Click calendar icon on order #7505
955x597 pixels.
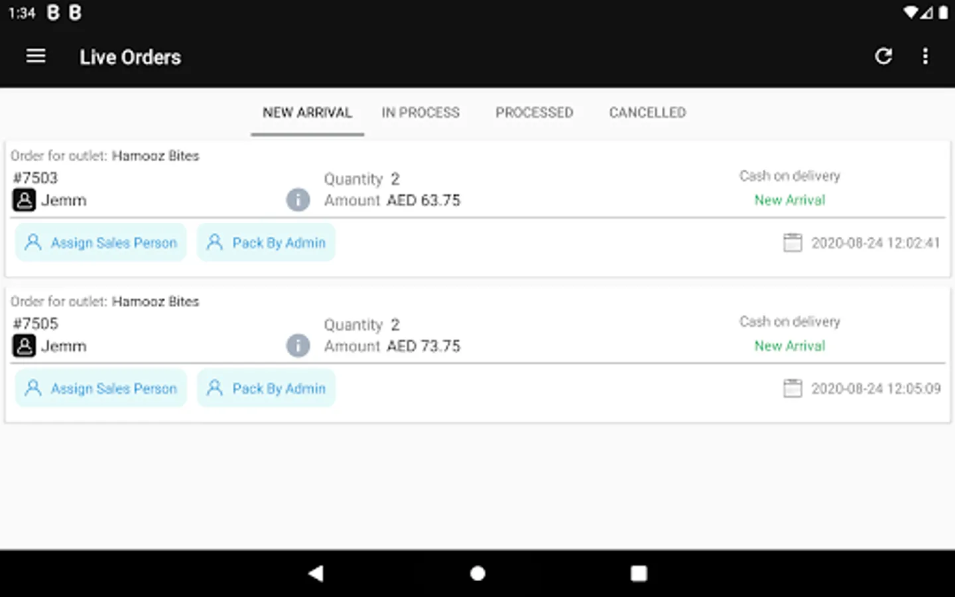(793, 389)
